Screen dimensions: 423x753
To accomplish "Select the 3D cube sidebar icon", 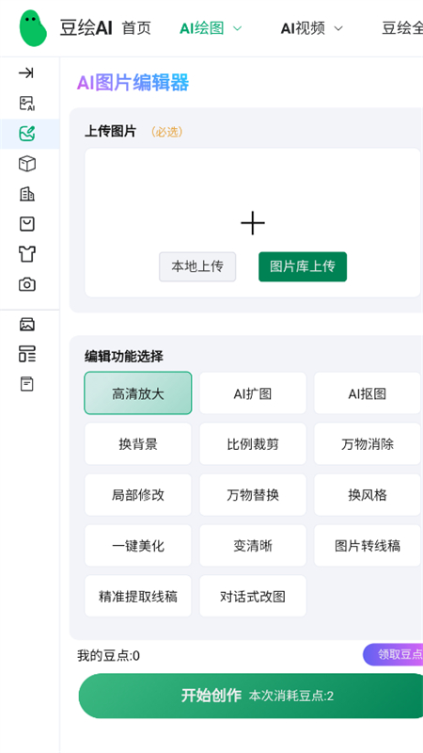I will [27, 164].
